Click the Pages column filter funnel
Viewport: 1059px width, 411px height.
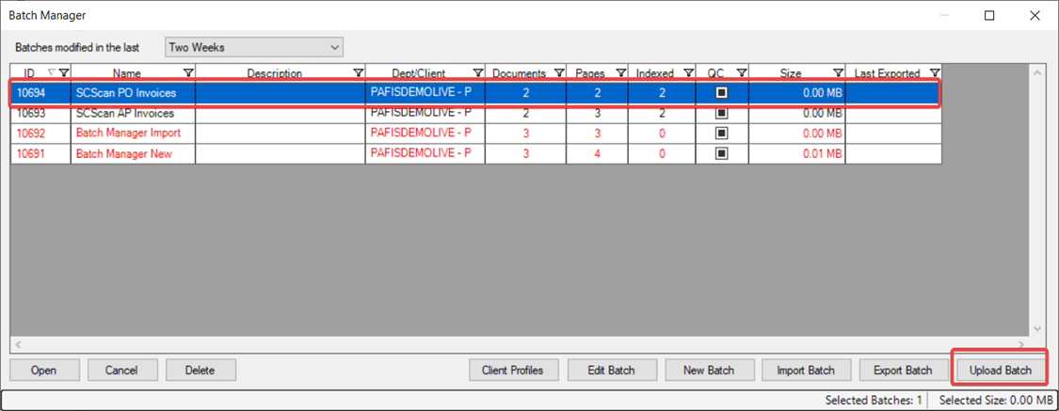620,73
